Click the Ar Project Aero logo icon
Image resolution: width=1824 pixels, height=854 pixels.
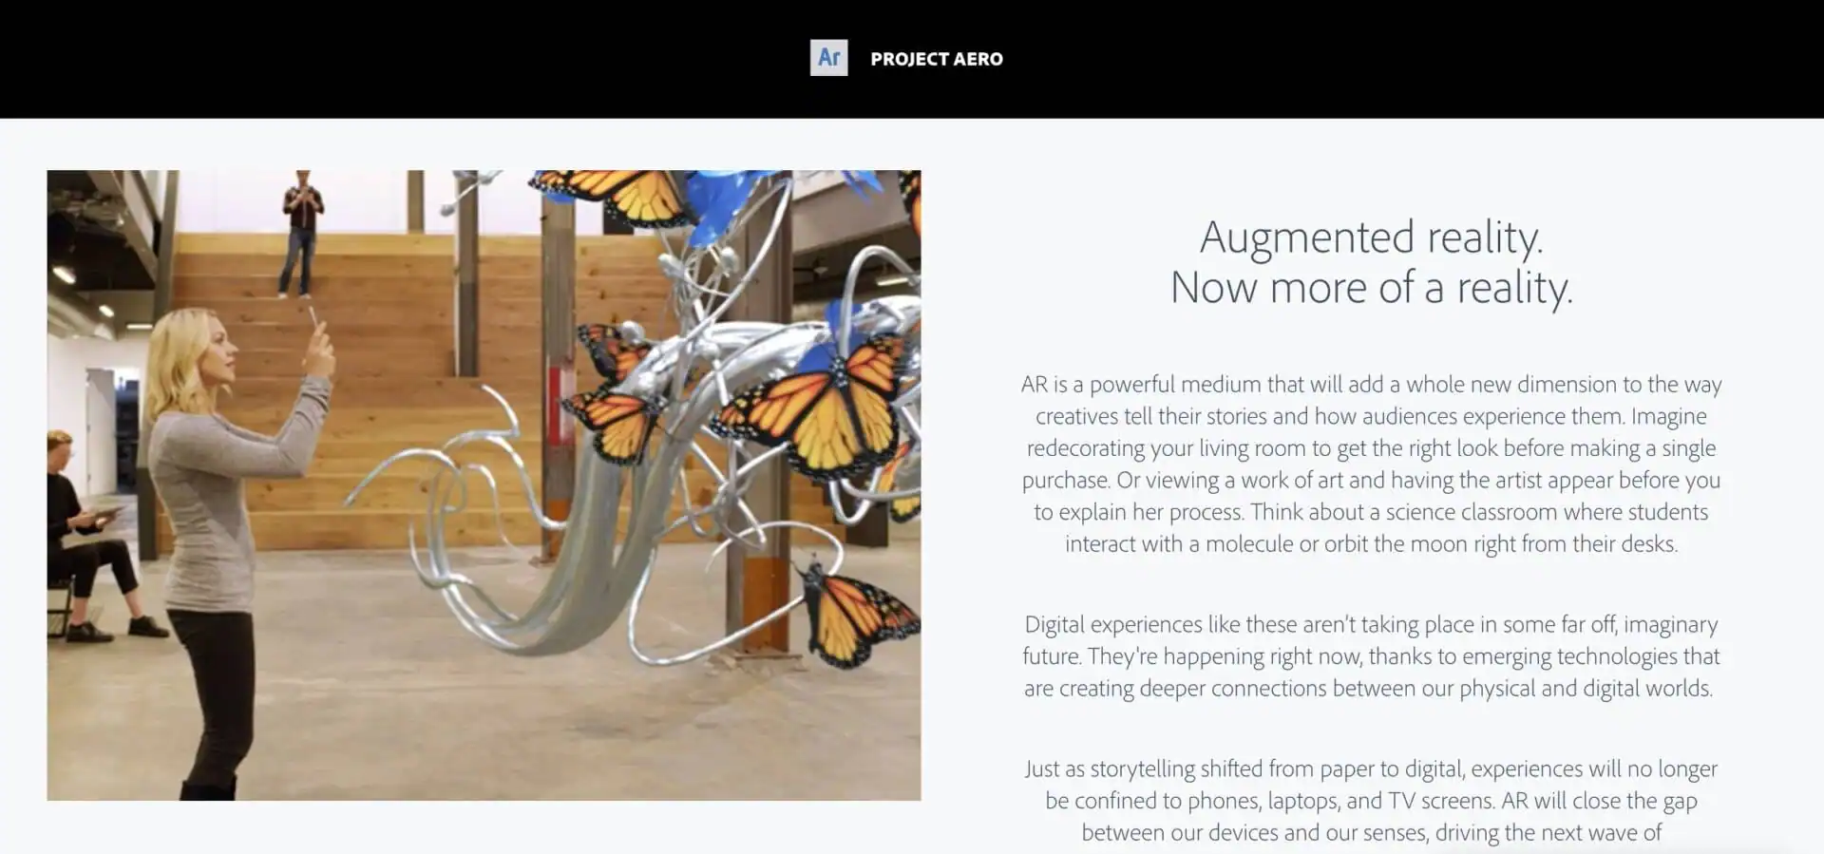point(828,58)
